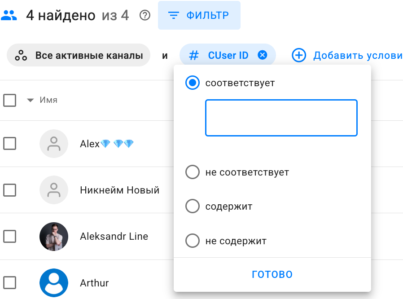Open the 'Все активные каналы' channel filter
This screenshot has height=299, width=403.
click(79, 55)
